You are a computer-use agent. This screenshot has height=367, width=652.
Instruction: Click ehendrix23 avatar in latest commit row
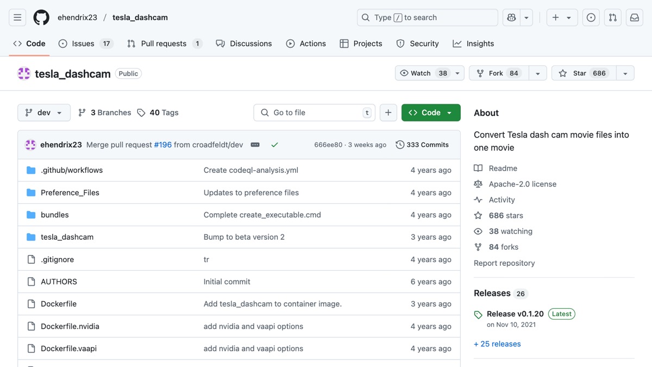click(30, 145)
